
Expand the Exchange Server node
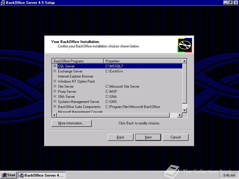coord(55,71)
